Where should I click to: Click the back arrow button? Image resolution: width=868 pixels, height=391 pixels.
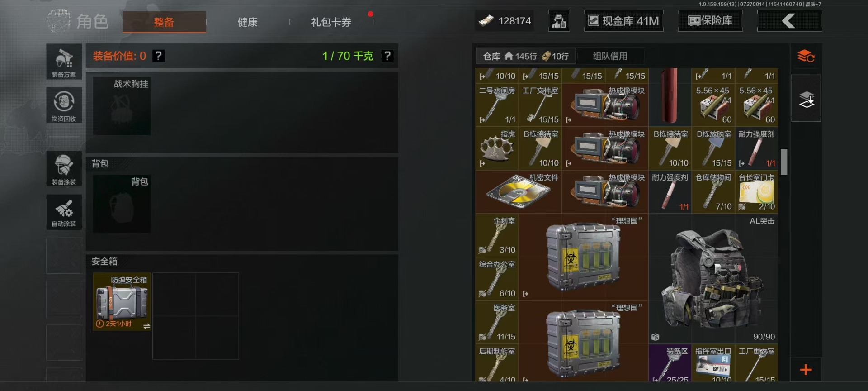click(x=789, y=21)
